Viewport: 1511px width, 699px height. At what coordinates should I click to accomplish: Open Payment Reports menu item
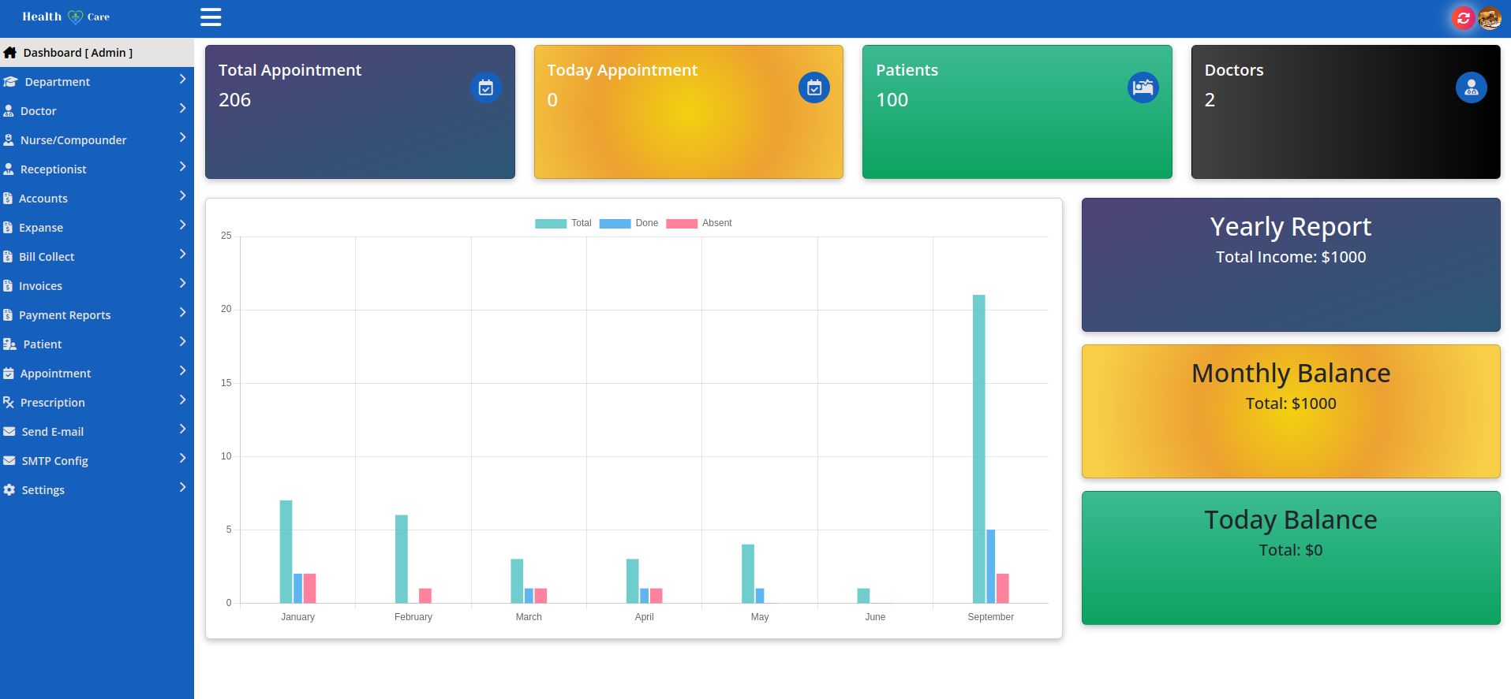tap(97, 315)
